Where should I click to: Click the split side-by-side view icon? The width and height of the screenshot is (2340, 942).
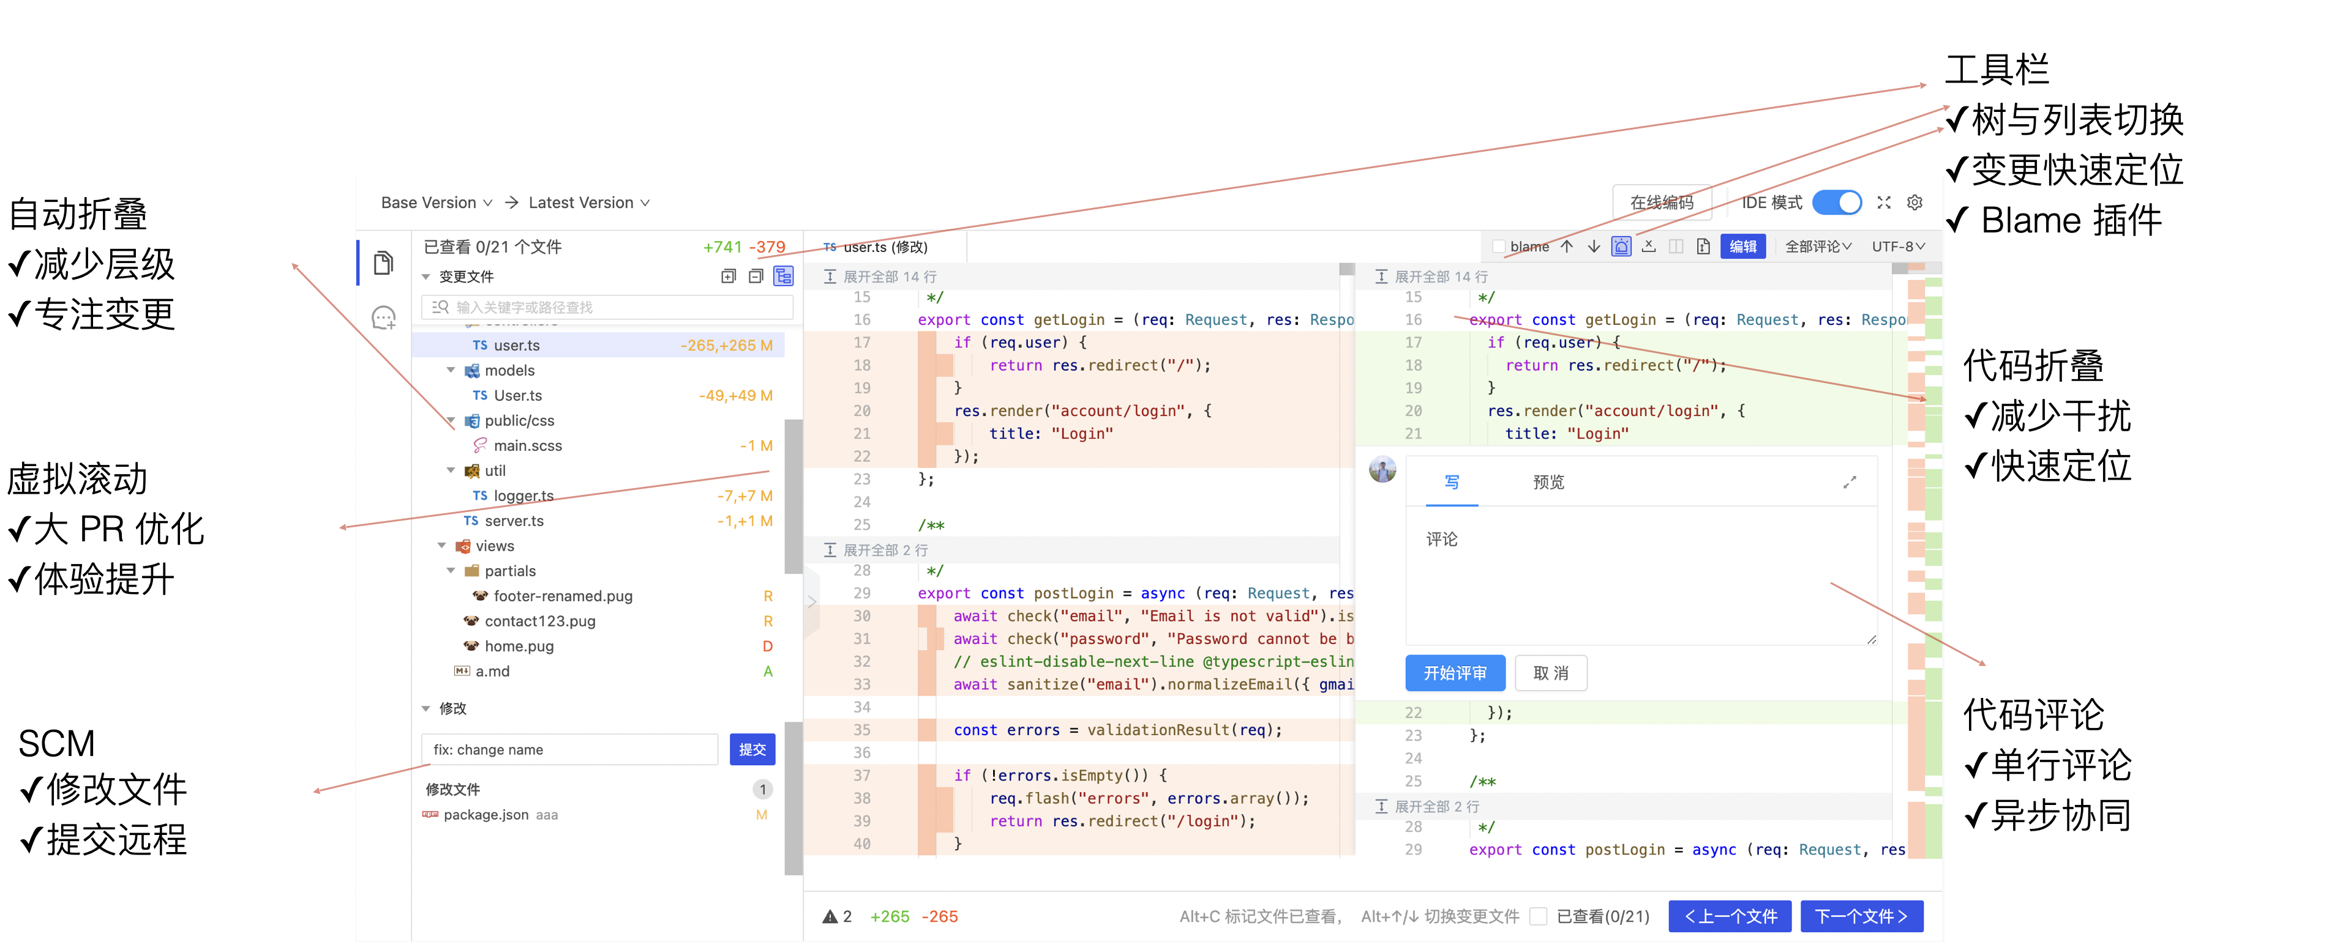click(1676, 246)
